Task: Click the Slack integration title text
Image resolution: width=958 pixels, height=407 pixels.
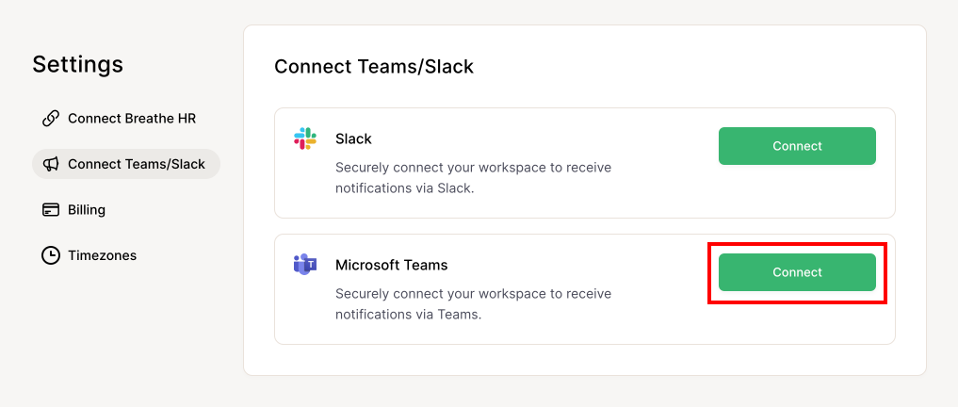Action: (x=353, y=138)
